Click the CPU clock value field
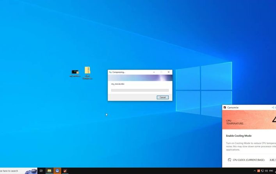Image resolution: width=276 pixels, height=174 pixels. tap(272, 160)
